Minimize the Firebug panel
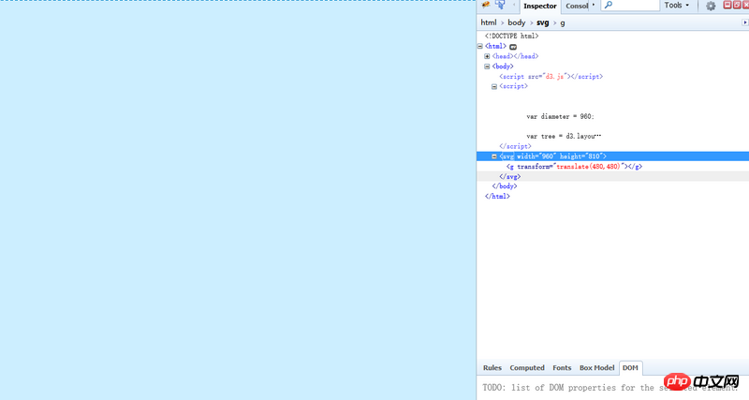The image size is (749, 400). click(x=727, y=5)
